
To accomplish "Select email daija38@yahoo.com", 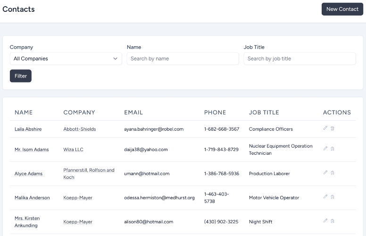I will 146,150.
